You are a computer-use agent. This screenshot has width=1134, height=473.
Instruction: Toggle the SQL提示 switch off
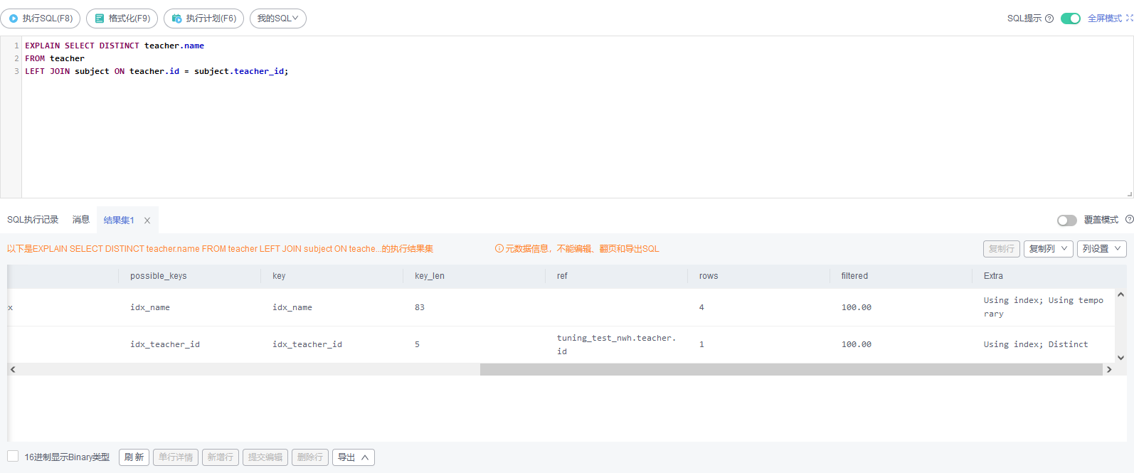pos(1070,18)
